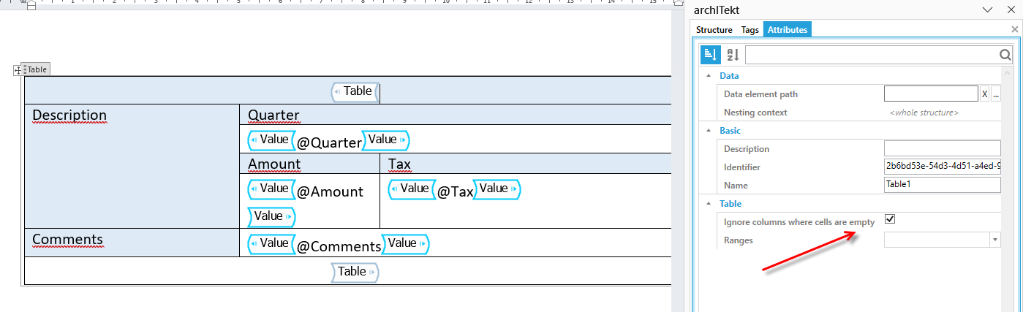Image resolution: width=1023 pixels, height=312 pixels.
Task: Select the Attributes tab
Action: pos(788,30)
